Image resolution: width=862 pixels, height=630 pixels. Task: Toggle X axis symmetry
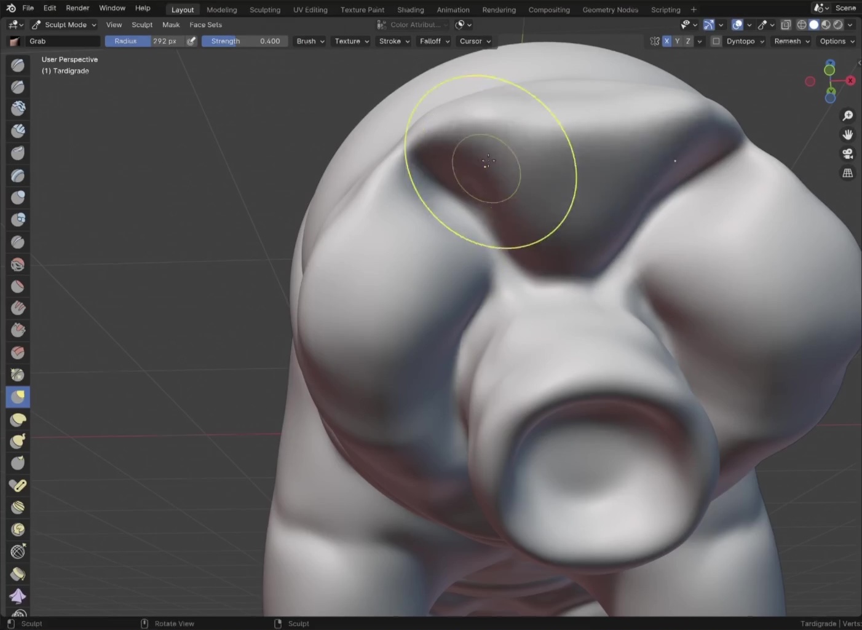point(666,41)
